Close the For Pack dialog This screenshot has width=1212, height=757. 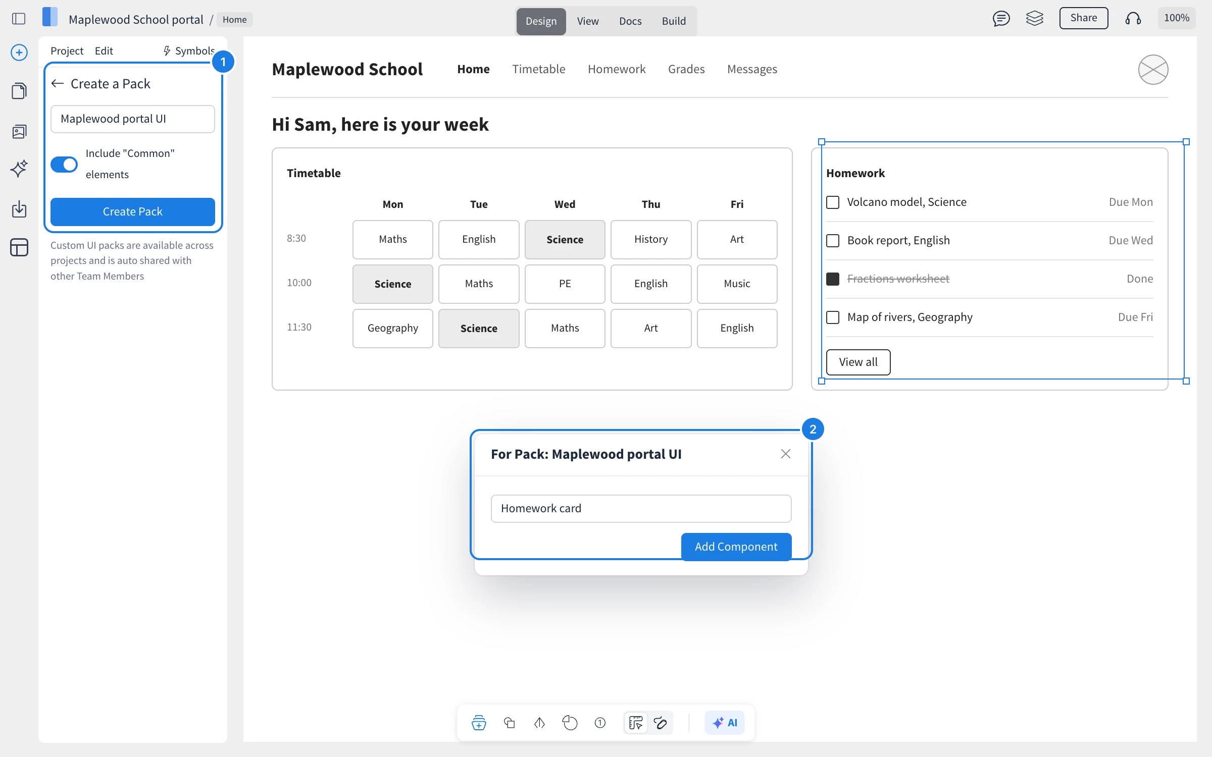pos(785,454)
